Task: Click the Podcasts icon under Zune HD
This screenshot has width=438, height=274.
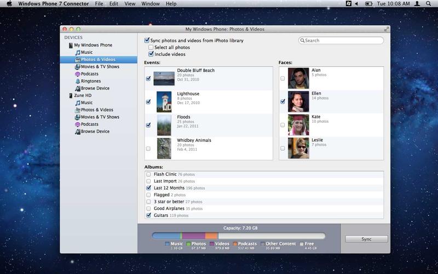Action: pos(78,124)
